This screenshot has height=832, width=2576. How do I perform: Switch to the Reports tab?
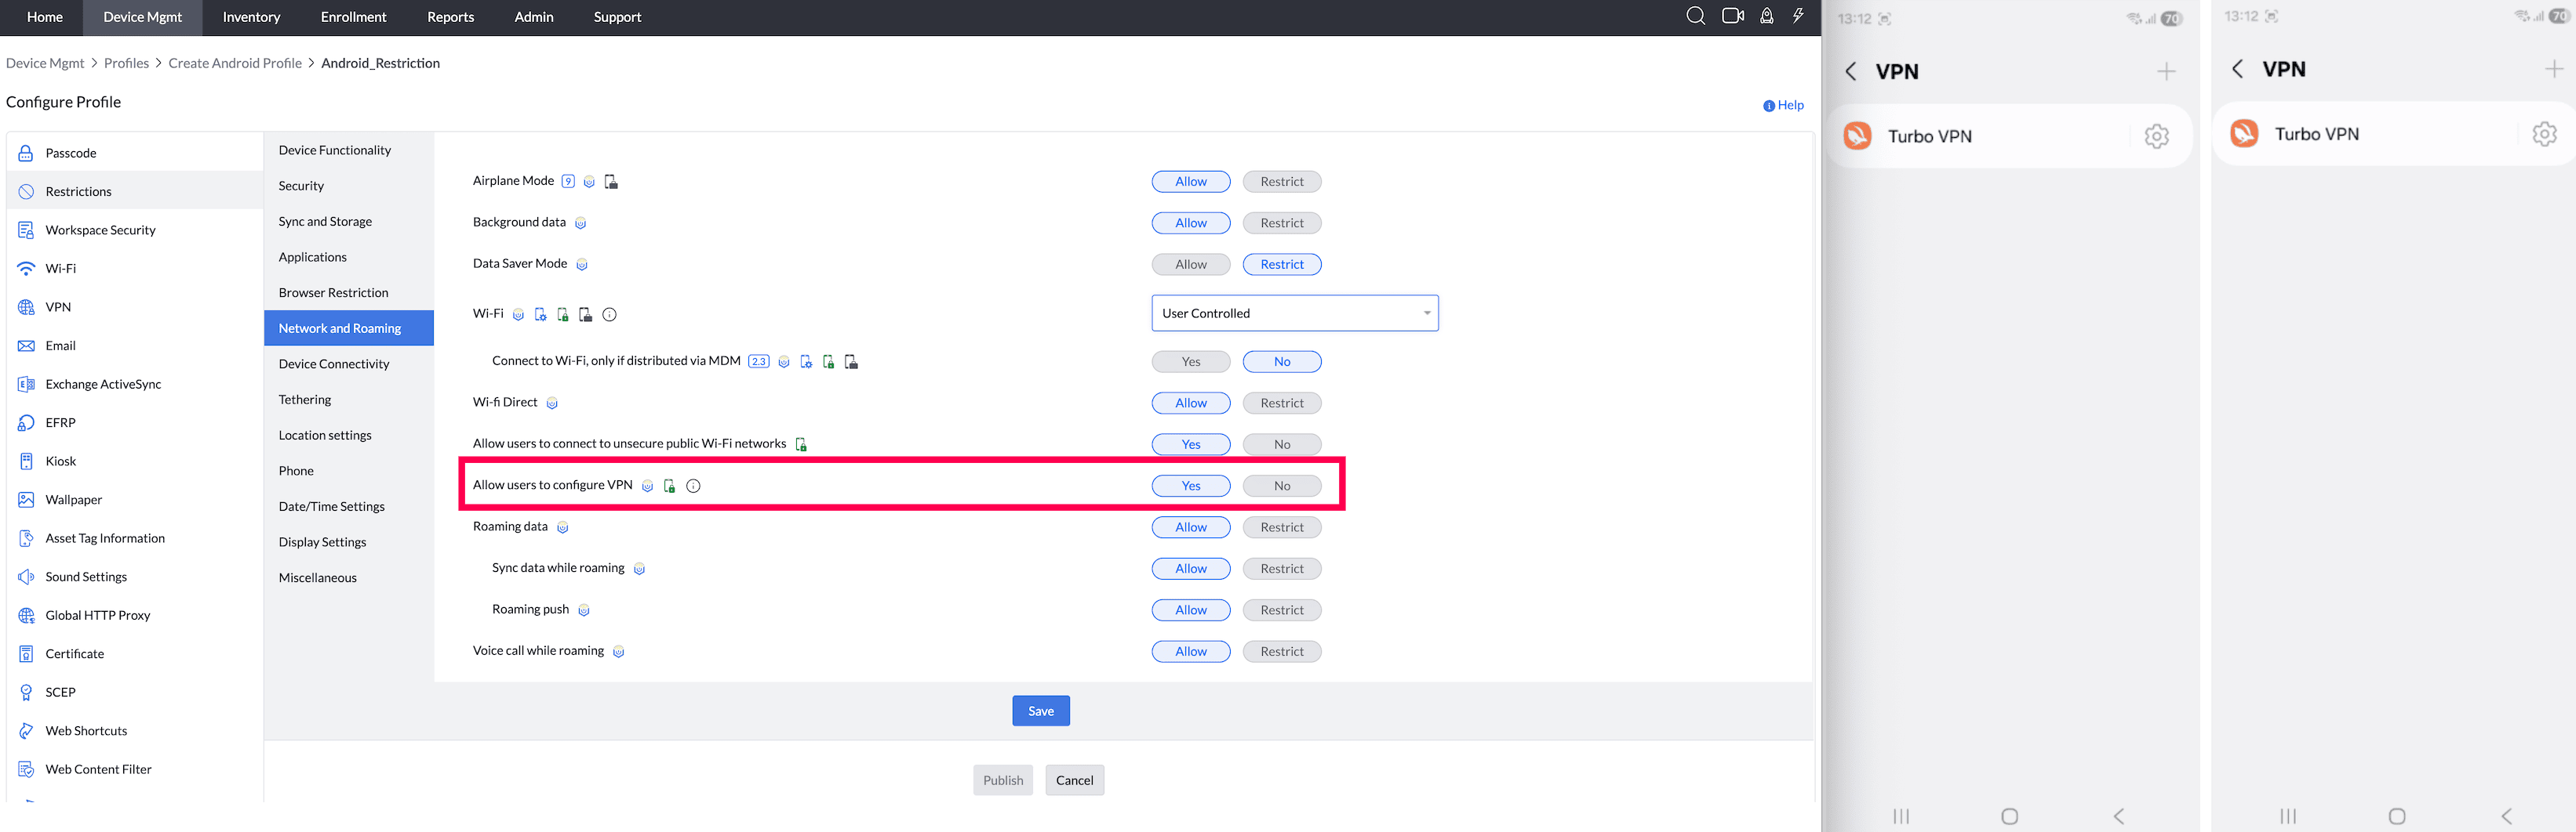[450, 17]
